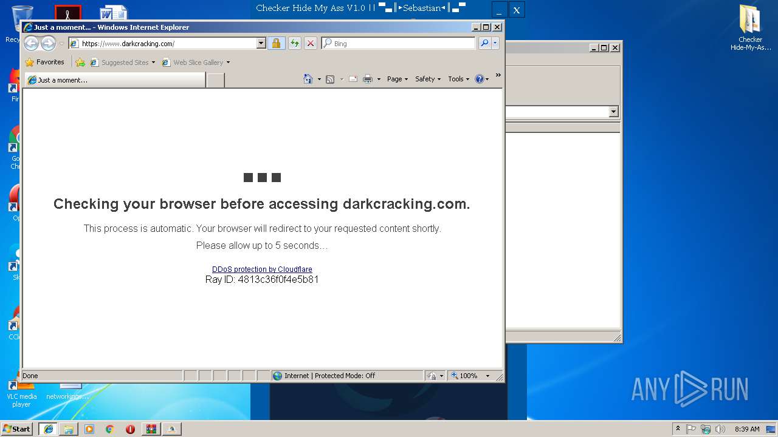Click the Windows Start button
Image resolution: width=778 pixels, height=437 pixels.
coord(17,429)
